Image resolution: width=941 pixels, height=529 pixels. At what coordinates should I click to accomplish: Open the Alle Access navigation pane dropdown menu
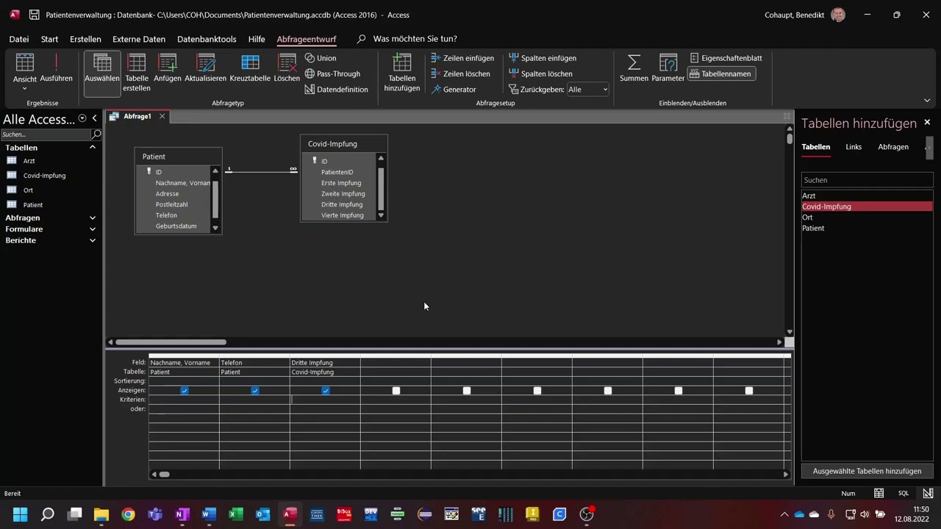point(82,118)
